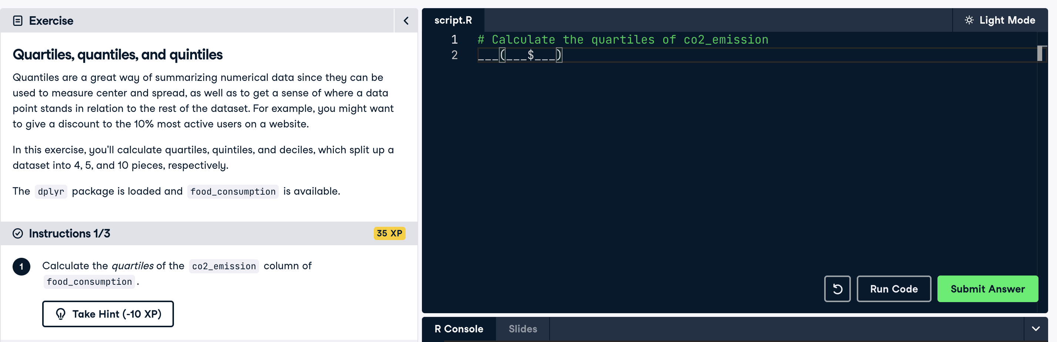The height and width of the screenshot is (342, 1057).
Task: Click the Instructions 1/3 header
Action: (209, 233)
